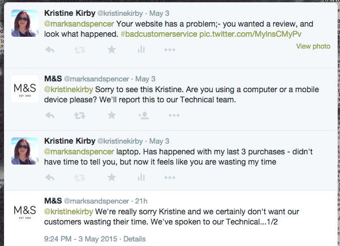The height and width of the screenshot is (246, 340).
Task: Reply to M&S "Sorry to see this Kristine" tweet
Action: click(50, 115)
